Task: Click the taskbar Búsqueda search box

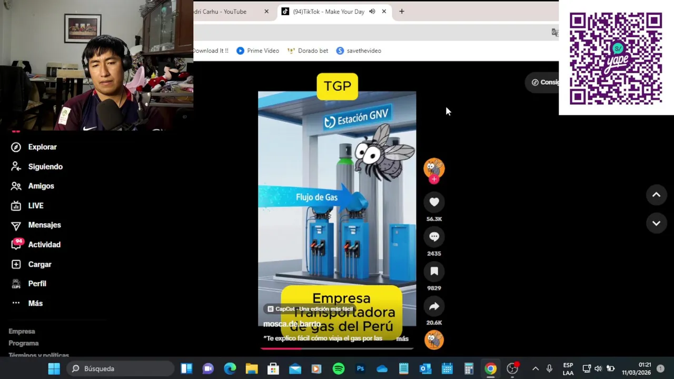Action: [120, 368]
